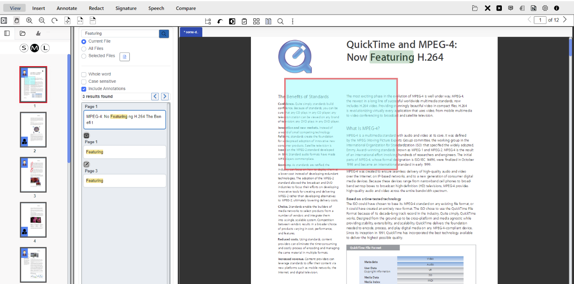
Task: Open the Insert menu tab
Action: click(39, 8)
